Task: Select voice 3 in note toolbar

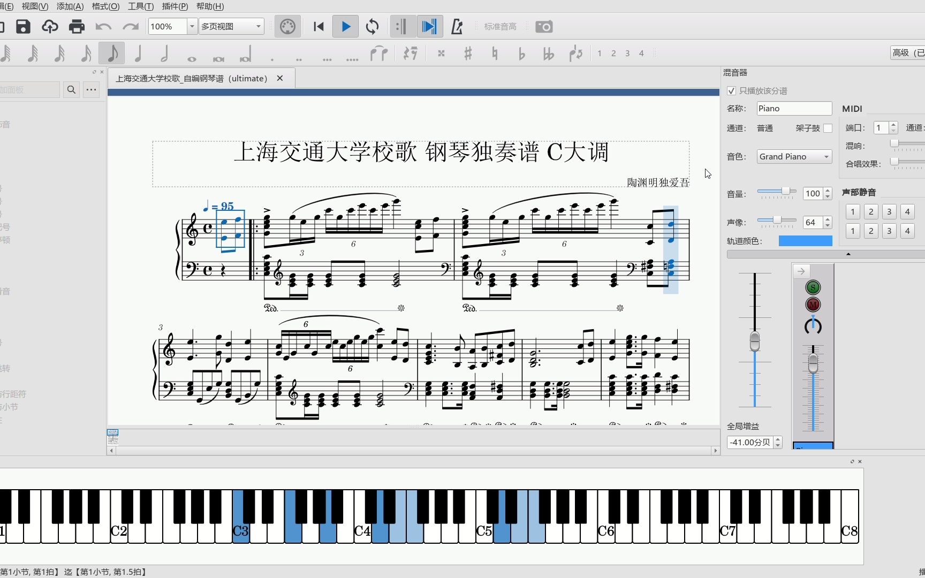Action: 627,53
